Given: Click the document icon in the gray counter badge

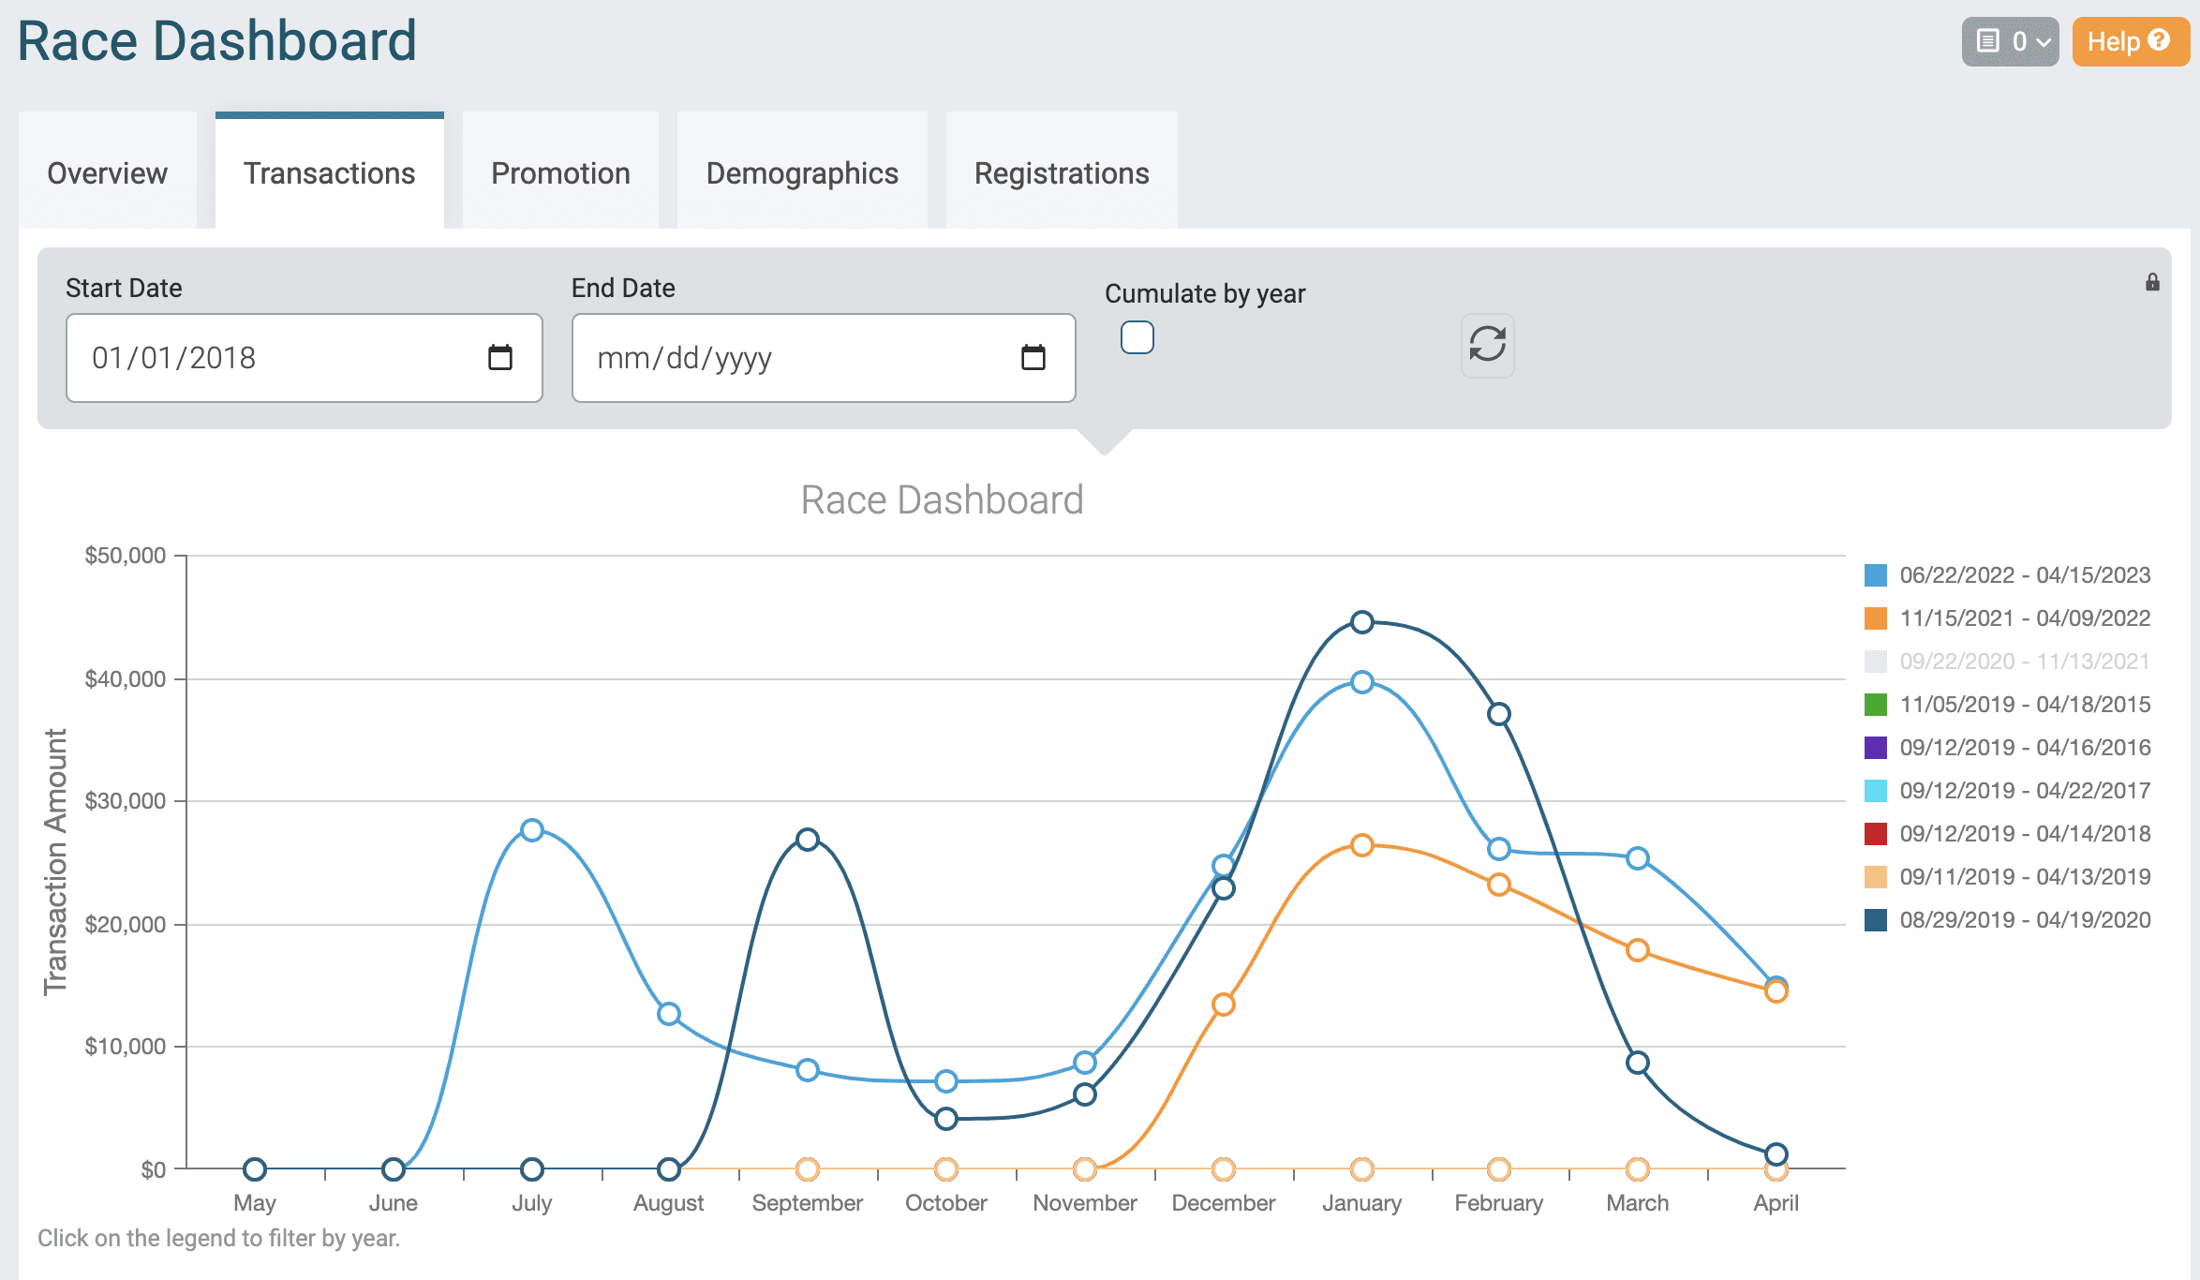Looking at the screenshot, I should click(1986, 40).
